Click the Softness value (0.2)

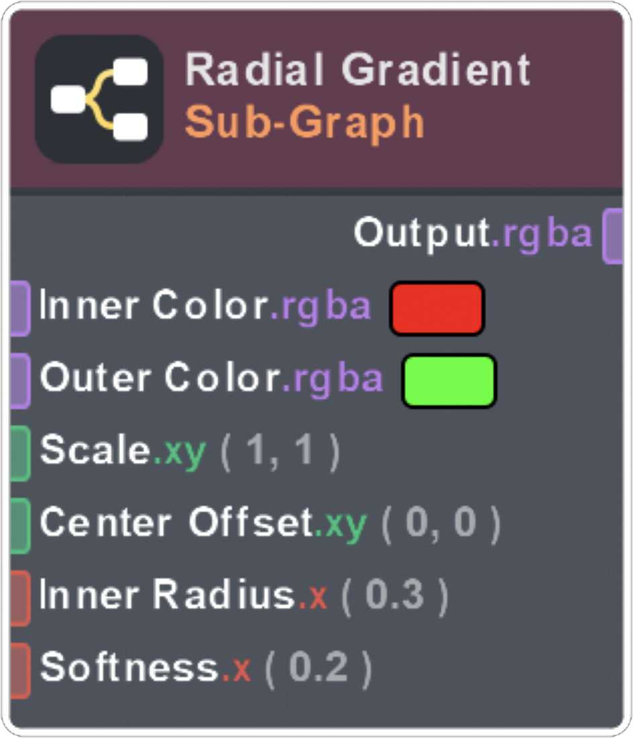pos(319,668)
